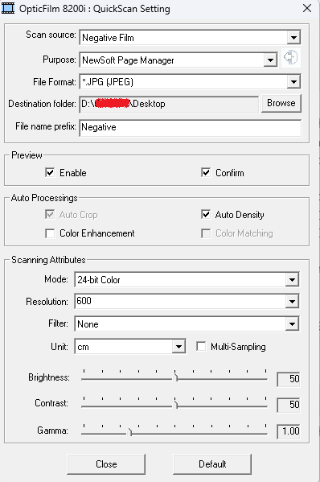Click the Close button at the bottom
This screenshot has width=320, height=482.
(x=106, y=463)
